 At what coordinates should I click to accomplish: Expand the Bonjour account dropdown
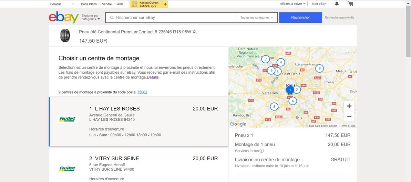tap(62, 4)
